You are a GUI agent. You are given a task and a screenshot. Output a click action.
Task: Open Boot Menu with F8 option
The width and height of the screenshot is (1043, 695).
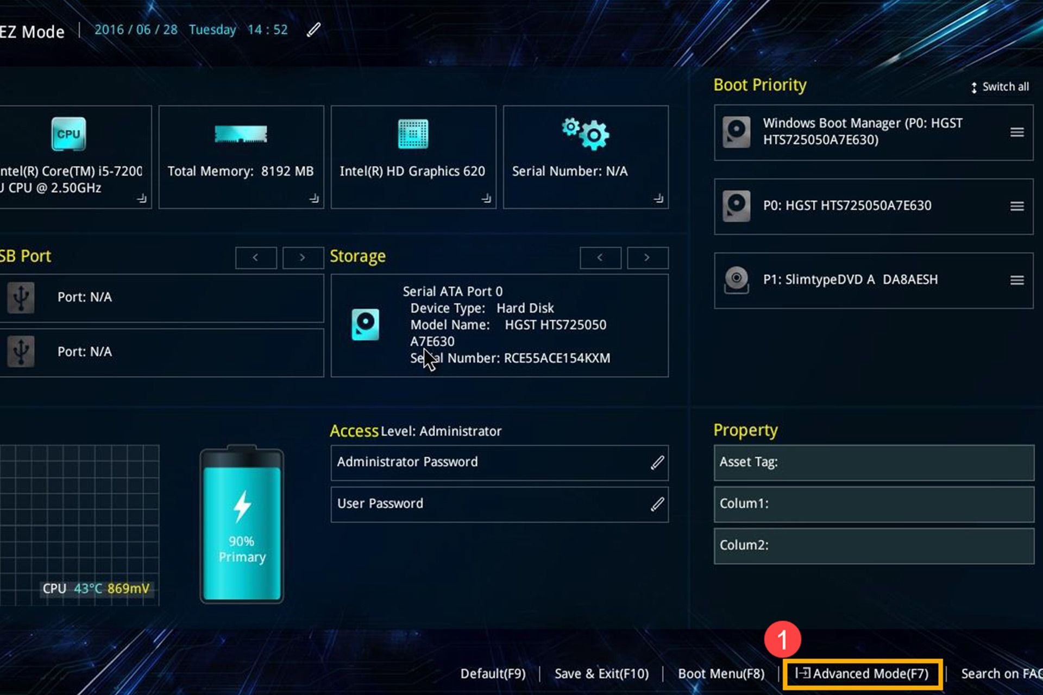[x=720, y=673]
